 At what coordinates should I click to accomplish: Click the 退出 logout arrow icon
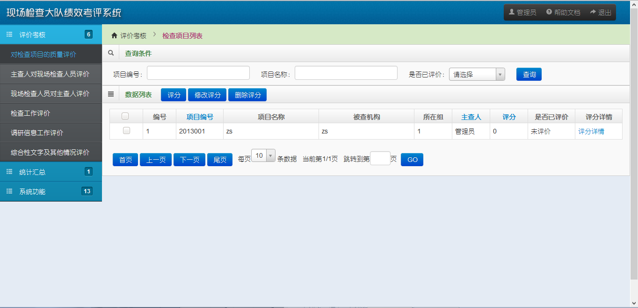[x=593, y=12]
